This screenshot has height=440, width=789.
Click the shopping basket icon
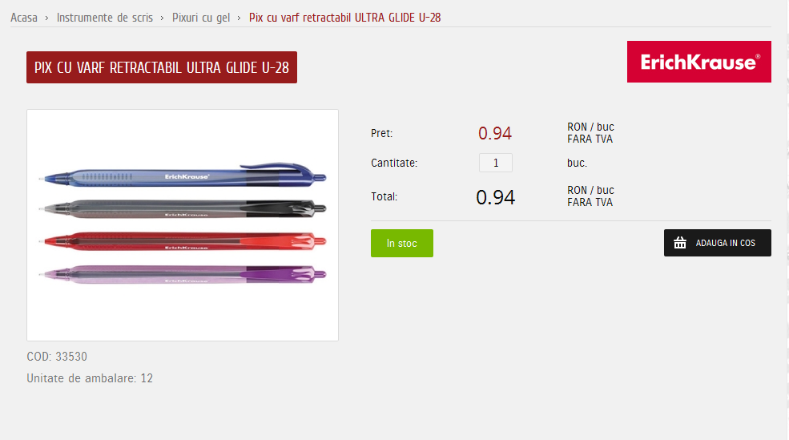(680, 243)
